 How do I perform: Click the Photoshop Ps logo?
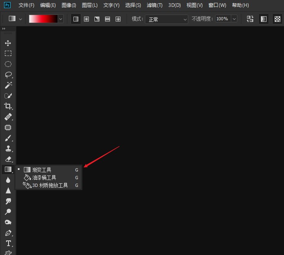pos(7,5)
